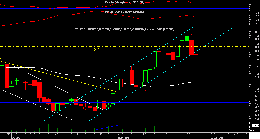Click the 7.5 value on price axis
Image resolution: width=260 pixels, height=139 pixels.
tap(257, 74)
